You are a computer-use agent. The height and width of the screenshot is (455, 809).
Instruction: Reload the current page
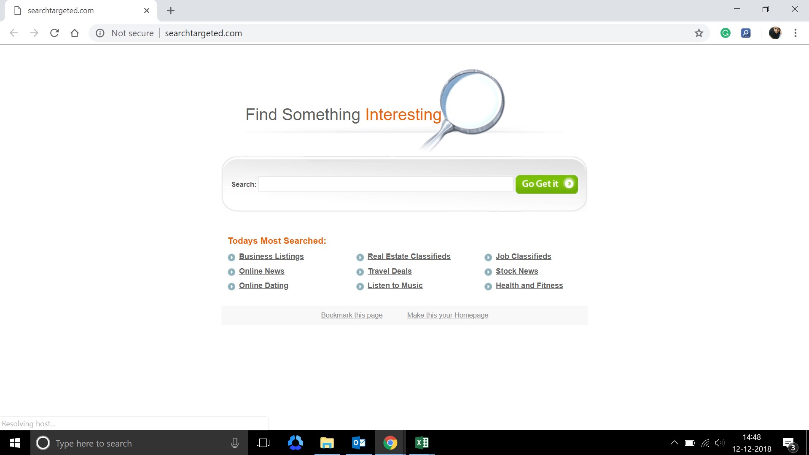tap(54, 33)
